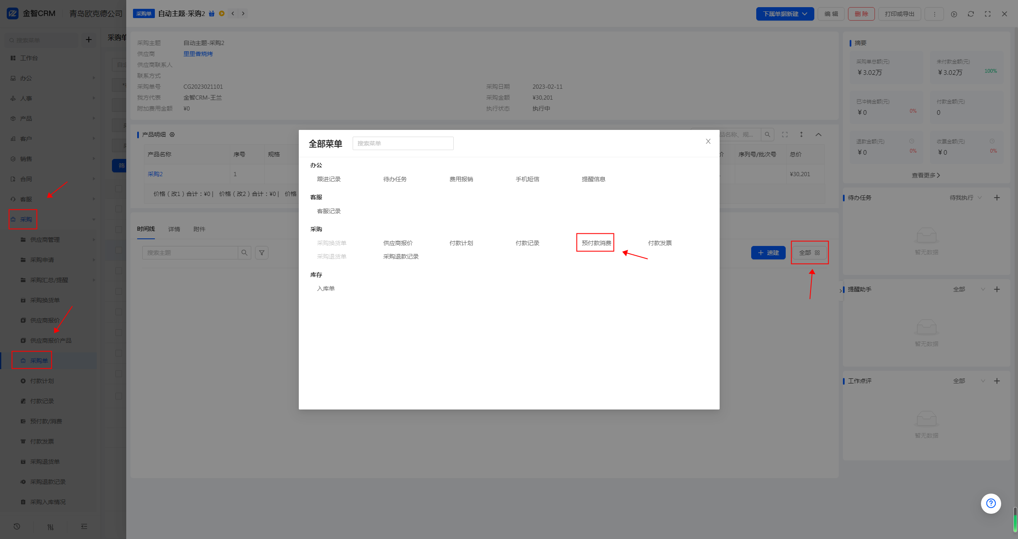
Task: Open 付款发票 in the dialog
Action: 659,243
